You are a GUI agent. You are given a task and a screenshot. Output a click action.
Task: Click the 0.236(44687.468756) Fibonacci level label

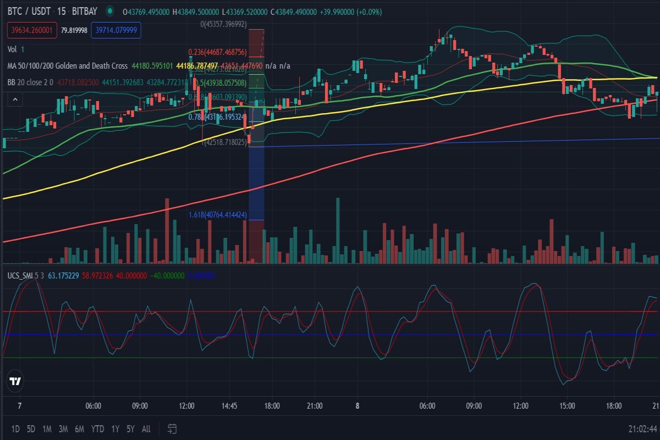217,52
